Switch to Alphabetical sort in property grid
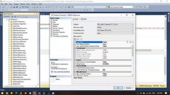Screen dimensions: 170x95 point(78,39)
